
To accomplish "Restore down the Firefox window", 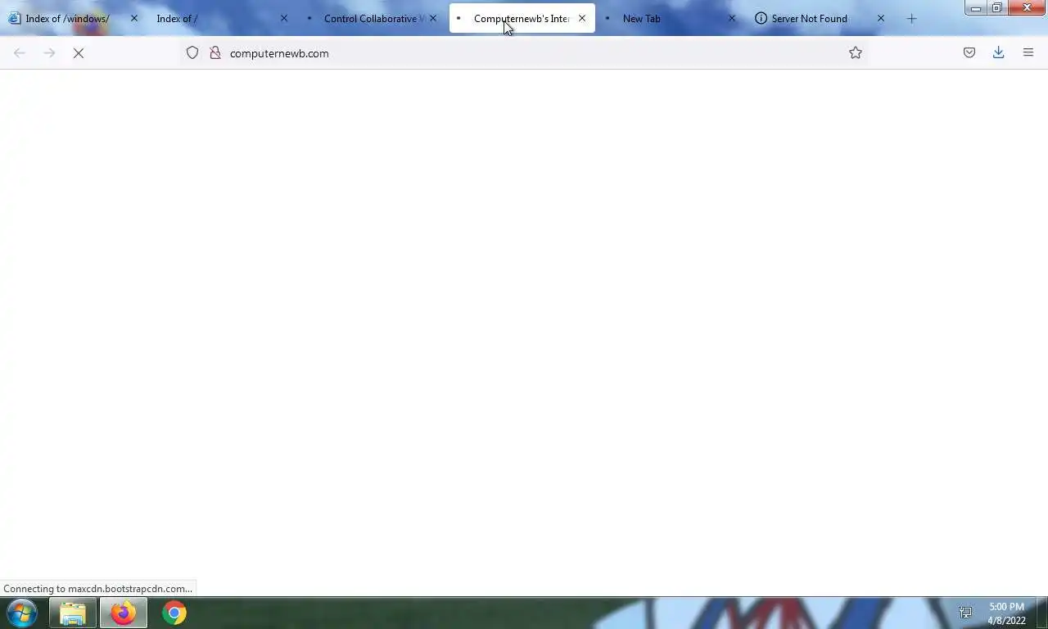I will 997,8.
